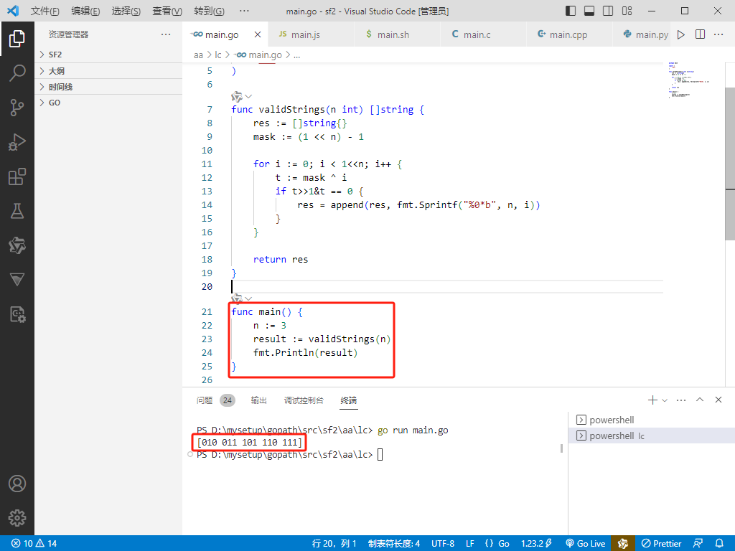Toggle secondary sidebar layout icon
735x551 pixels.
coord(608,11)
